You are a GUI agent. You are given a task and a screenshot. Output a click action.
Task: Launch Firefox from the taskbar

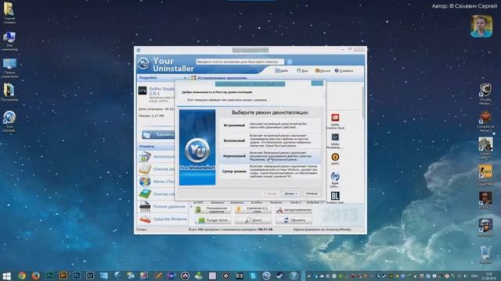[35, 276]
